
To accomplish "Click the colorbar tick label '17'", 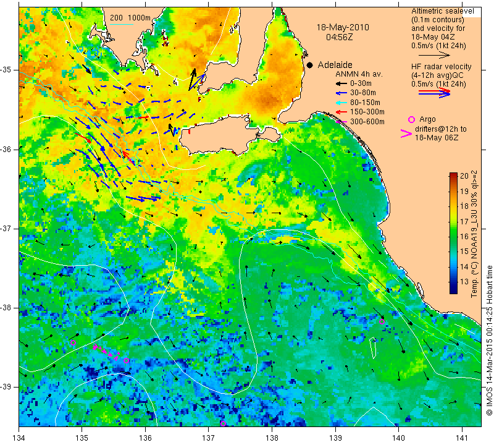I will [464, 221].
